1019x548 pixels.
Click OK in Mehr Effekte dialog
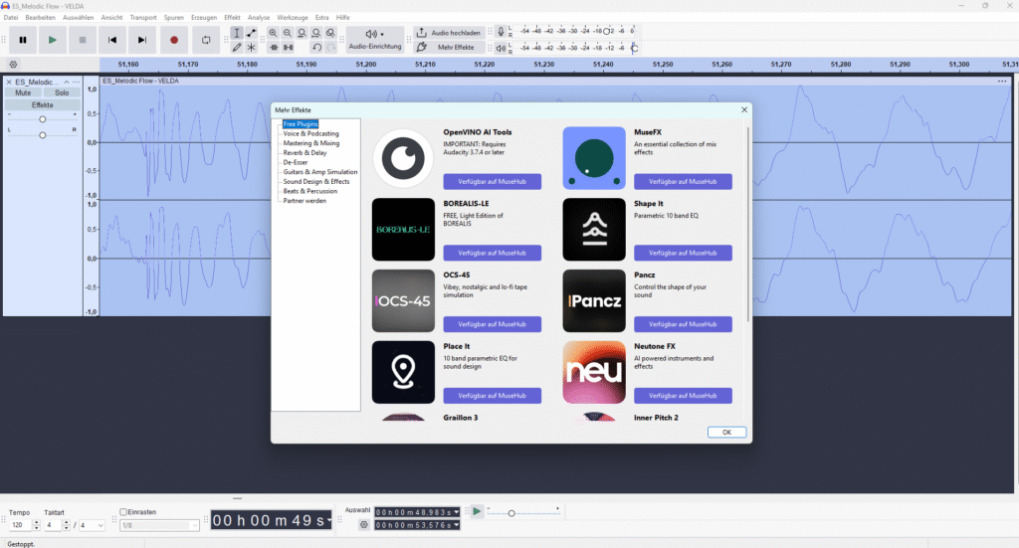[726, 433]
